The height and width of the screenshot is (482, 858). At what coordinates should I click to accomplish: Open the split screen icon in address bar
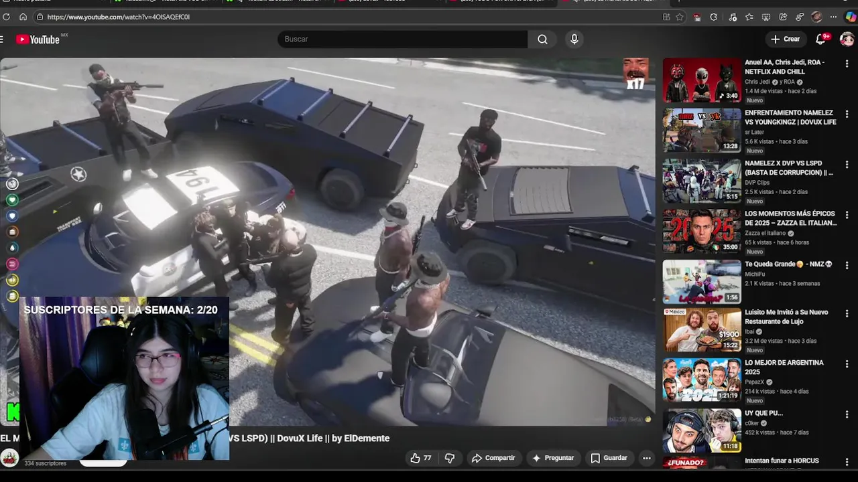(x=666, y=17)
